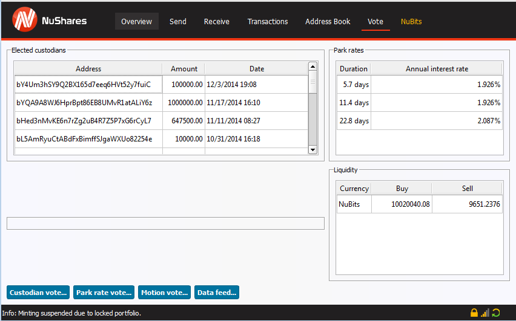Viewport: 516px width, 321px height.
Task: Open the Motion vote dialog
Action: (x=164, y=293)
